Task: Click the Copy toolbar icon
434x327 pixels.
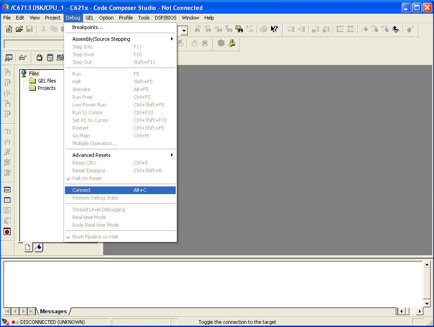Action: [x=54, y=29]
